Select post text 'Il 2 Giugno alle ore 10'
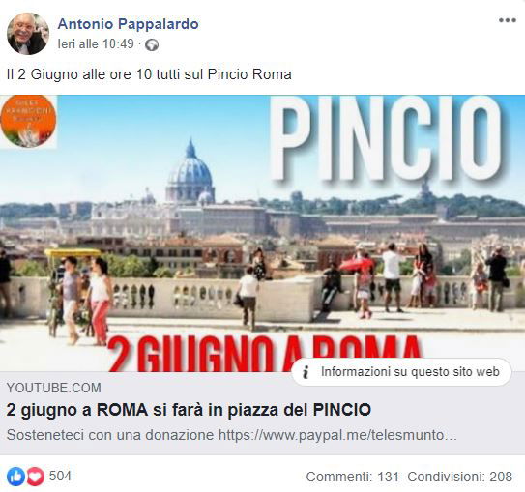 [79, 74]
